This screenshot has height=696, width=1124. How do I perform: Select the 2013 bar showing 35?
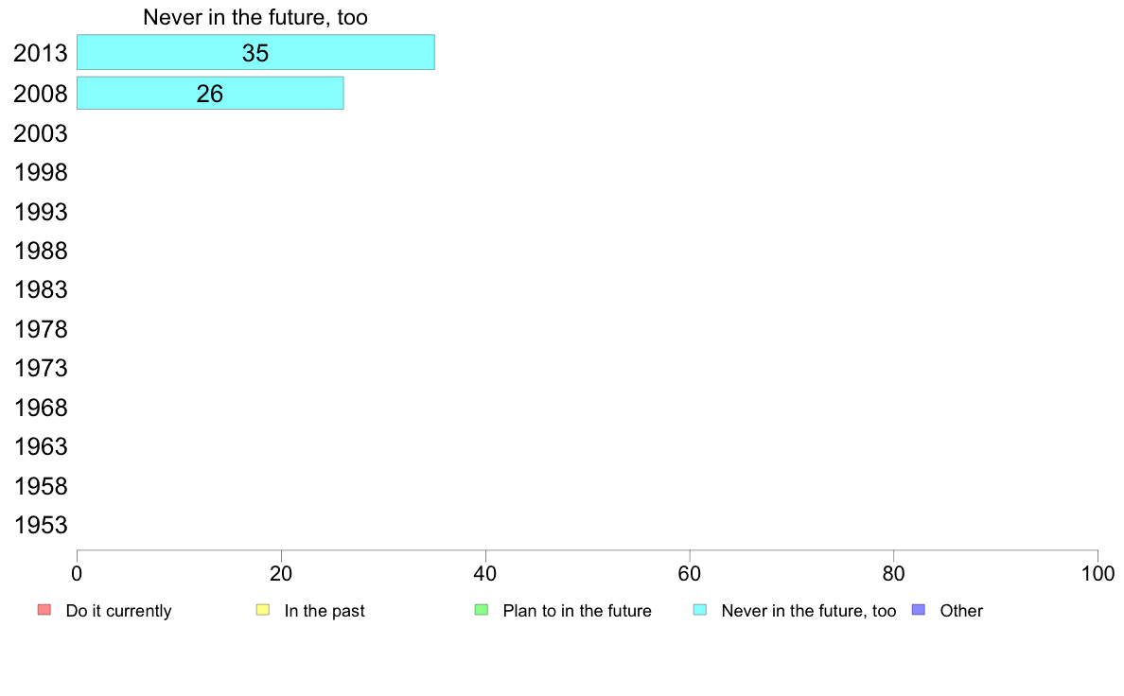pyautogui.click(x=255, y=52)
